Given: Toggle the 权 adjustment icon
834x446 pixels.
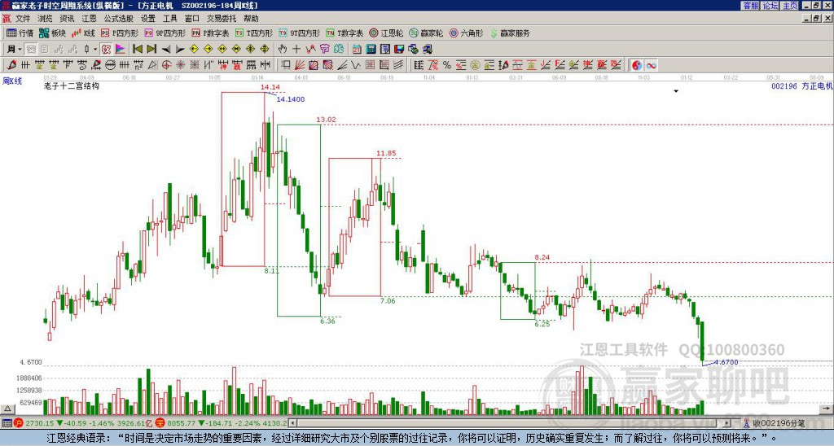Looking at the screenshot, I should pos(106,50).
